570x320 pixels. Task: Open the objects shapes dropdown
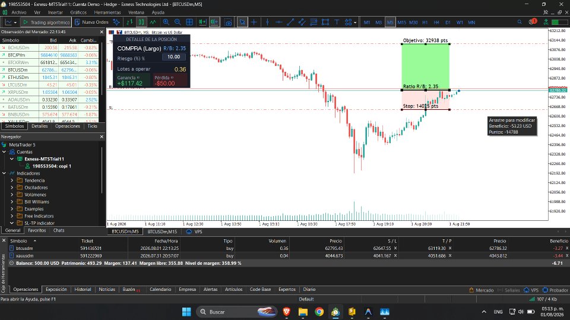(x=350, y=22)
